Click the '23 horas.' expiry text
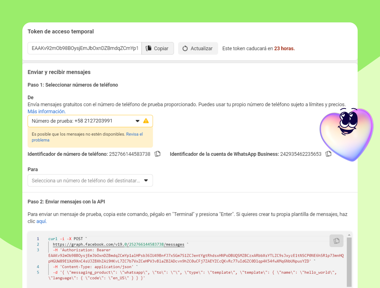Viewport: 380px width, 288px height. [x=284, y=48]
